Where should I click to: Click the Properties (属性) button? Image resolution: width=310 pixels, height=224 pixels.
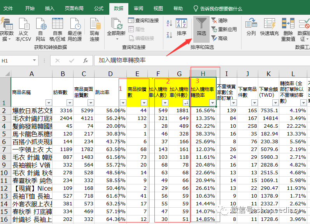coord(137,30)
